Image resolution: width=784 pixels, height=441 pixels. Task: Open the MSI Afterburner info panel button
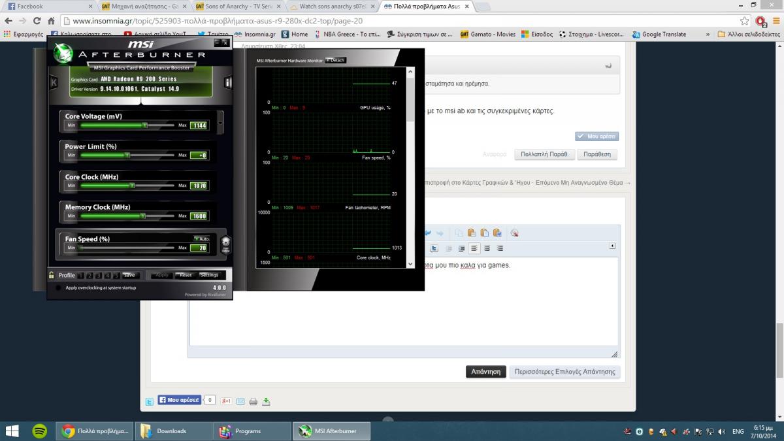229,82
